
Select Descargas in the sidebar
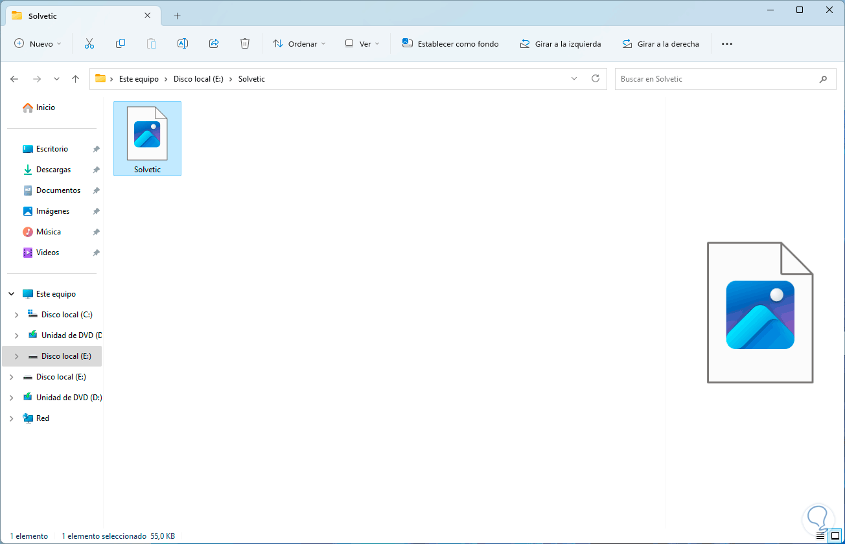(x=53, y=170)
